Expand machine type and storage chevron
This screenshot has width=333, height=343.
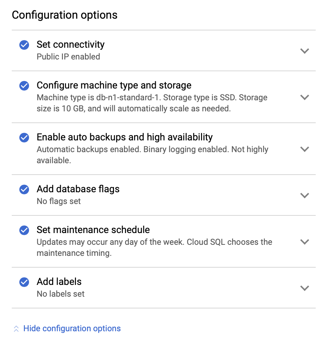[x=305, y=97]
